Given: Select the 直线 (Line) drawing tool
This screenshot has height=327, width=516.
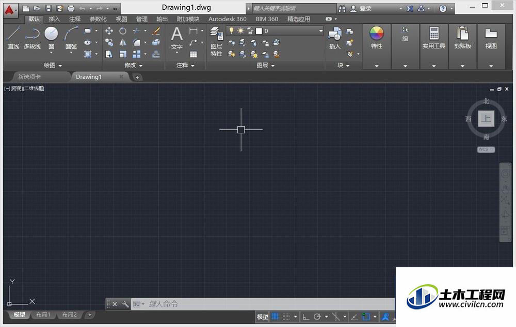Looking at the screenshot, I should [x=13, y=38].
